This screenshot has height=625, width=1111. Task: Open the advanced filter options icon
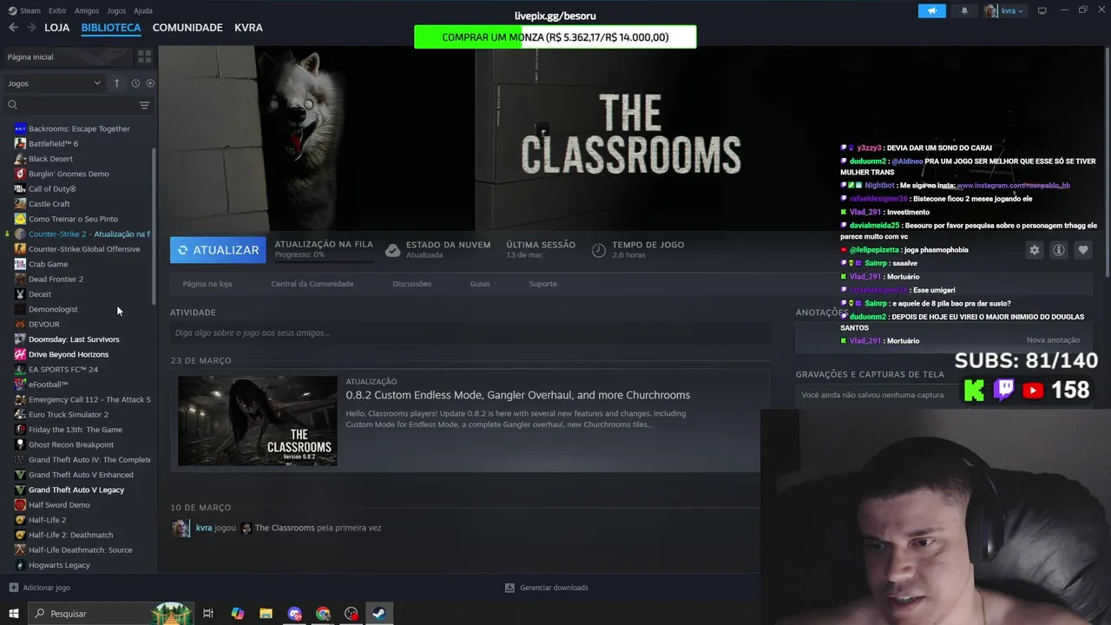coord(144,105)
